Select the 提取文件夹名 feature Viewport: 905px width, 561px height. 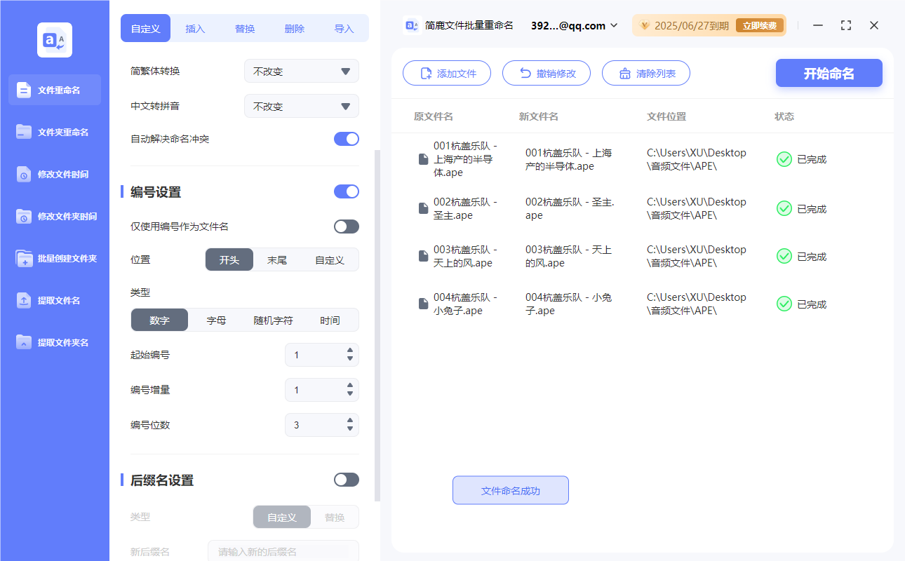(x=54, y=342)
